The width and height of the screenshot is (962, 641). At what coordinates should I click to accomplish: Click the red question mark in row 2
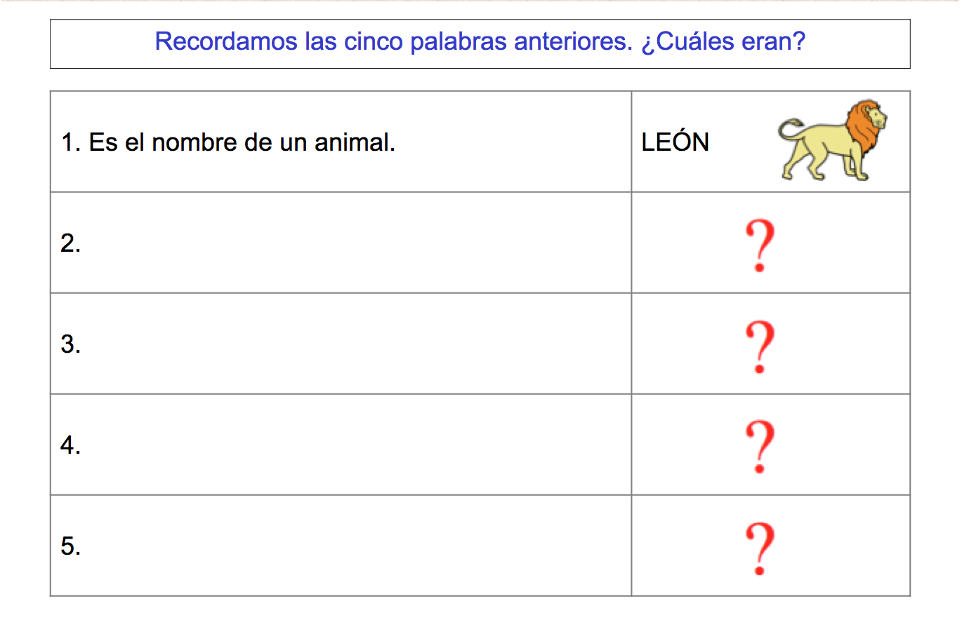tap(760, 244)
